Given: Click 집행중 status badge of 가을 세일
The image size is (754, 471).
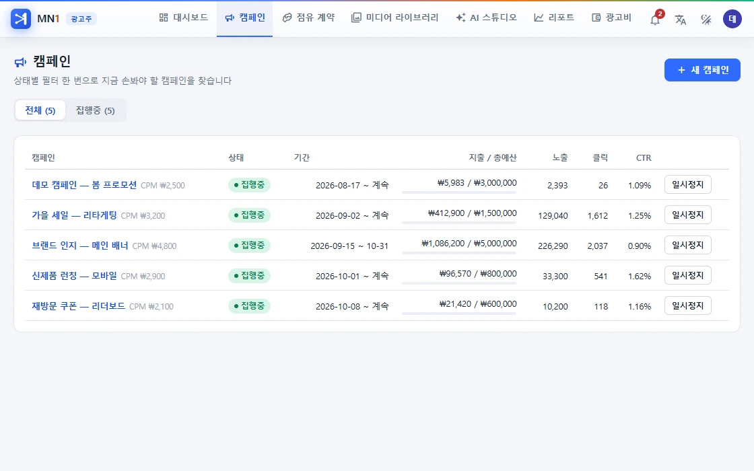Looking at the screenshot, I should (249, 215).
